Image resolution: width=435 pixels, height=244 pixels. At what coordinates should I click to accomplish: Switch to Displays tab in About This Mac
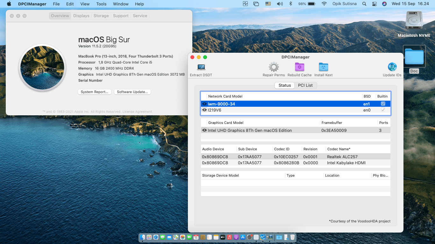81,16
